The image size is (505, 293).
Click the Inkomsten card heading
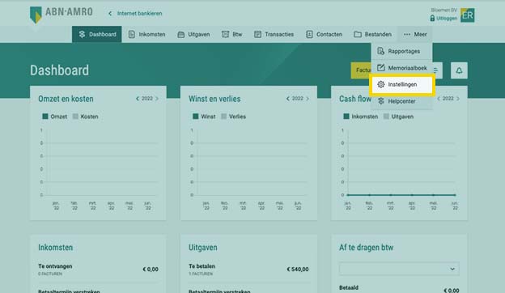point(55,248)
